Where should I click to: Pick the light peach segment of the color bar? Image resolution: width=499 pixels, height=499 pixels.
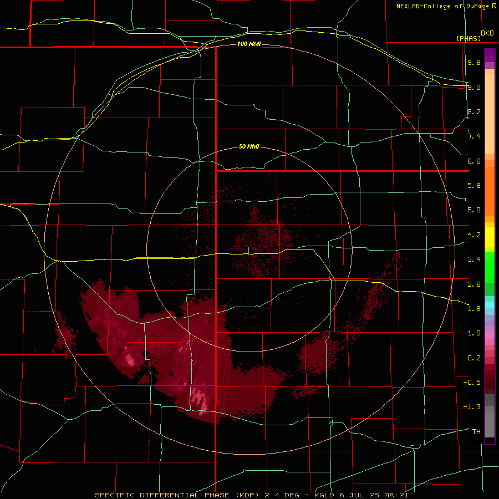[x=490, y=114]
